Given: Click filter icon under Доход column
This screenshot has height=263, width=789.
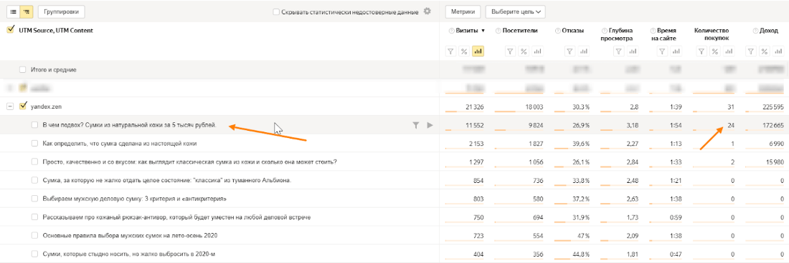Looking at the screenshot, I should tap(750, 51).
